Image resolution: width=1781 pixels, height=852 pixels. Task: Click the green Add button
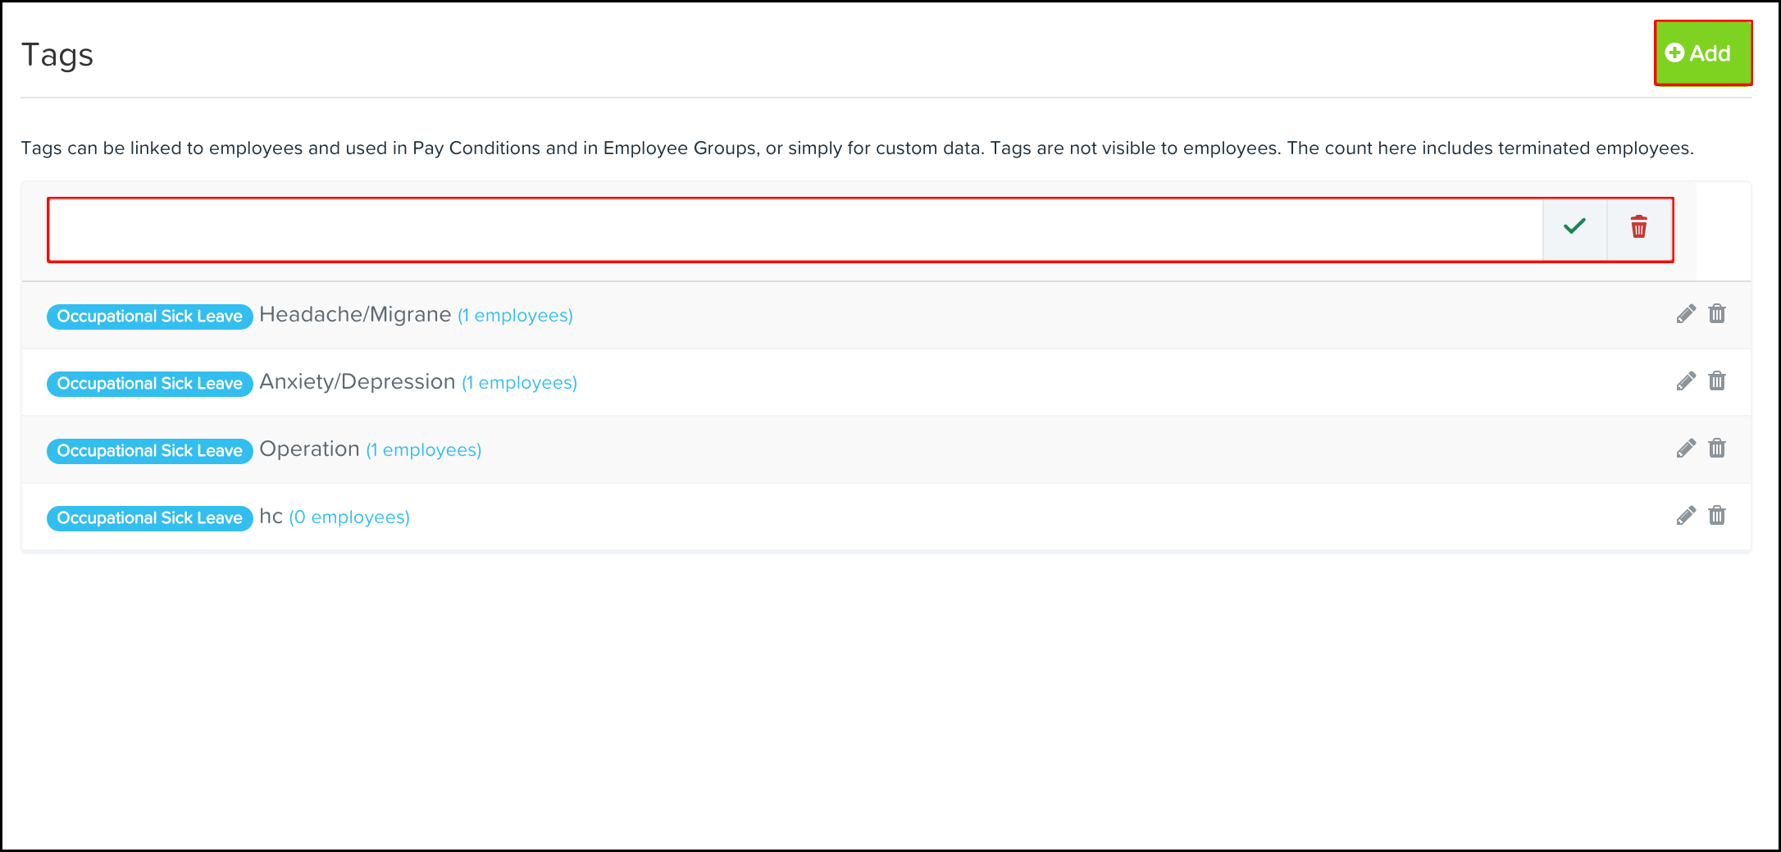pyautogui.click(x=1702, y=53)
